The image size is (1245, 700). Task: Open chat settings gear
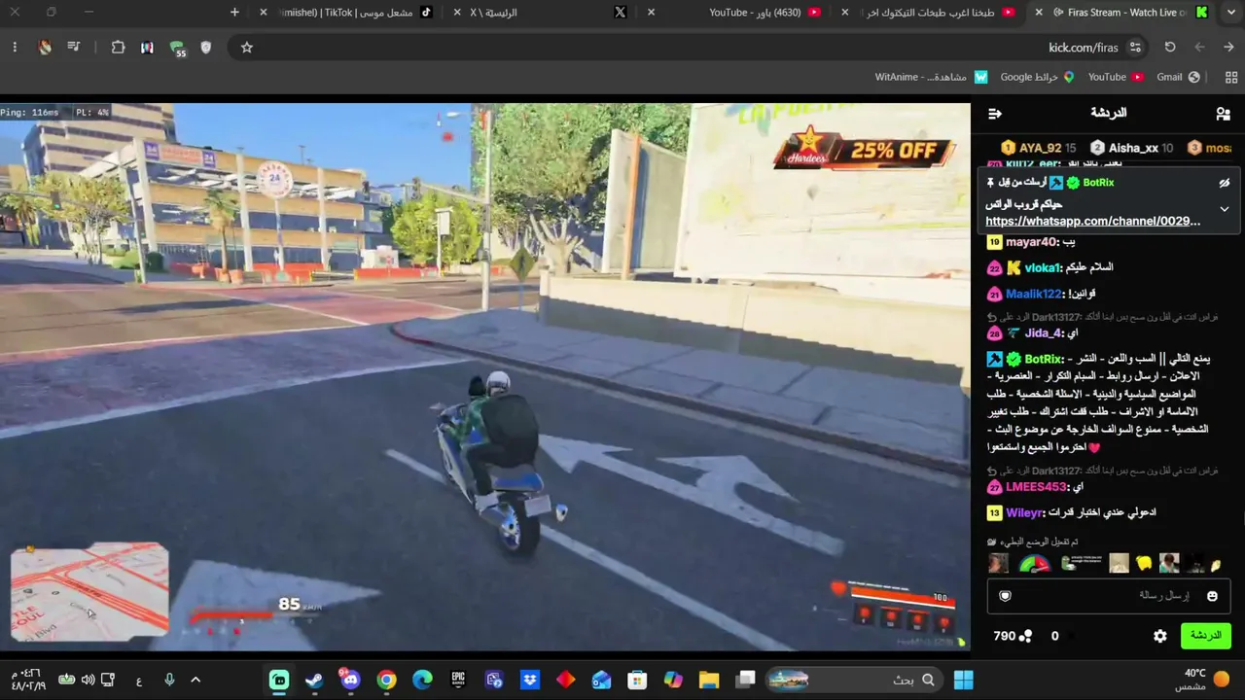(x=1160, y=636)
